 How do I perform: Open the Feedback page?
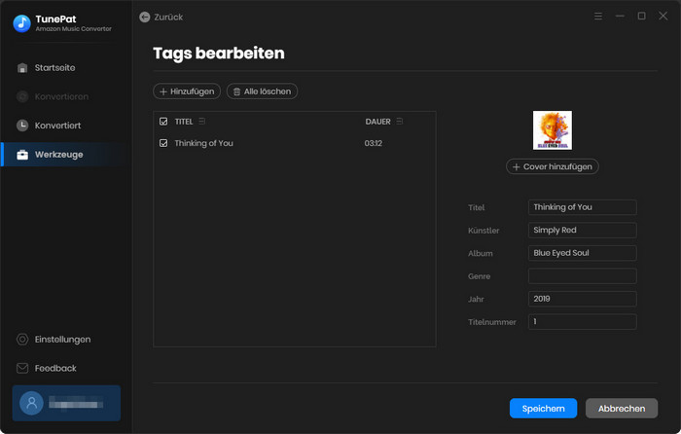coord(46,369)
